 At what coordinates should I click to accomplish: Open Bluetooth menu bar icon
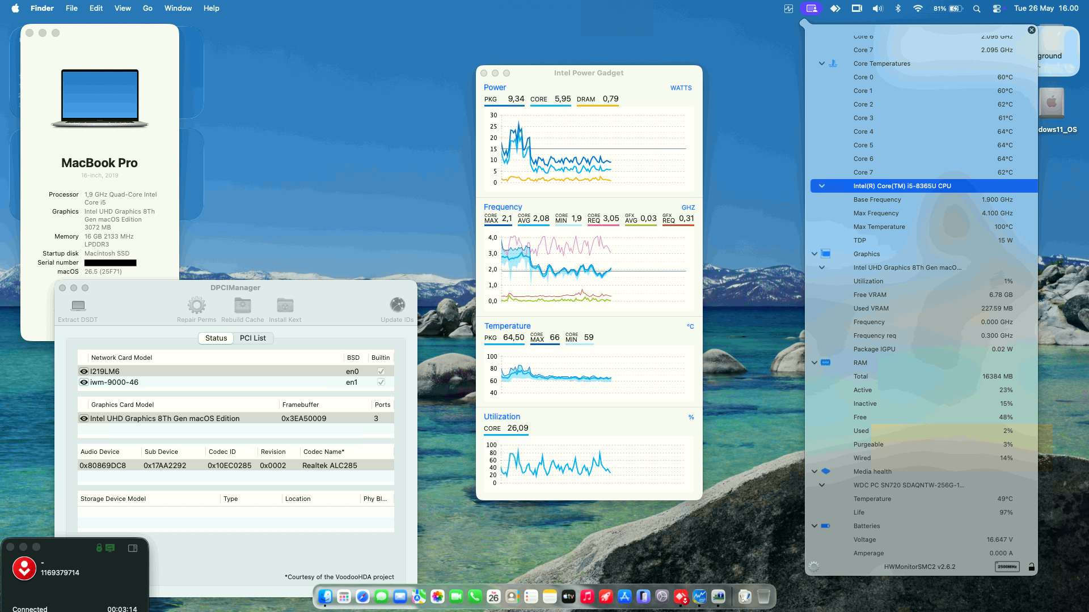897,8
